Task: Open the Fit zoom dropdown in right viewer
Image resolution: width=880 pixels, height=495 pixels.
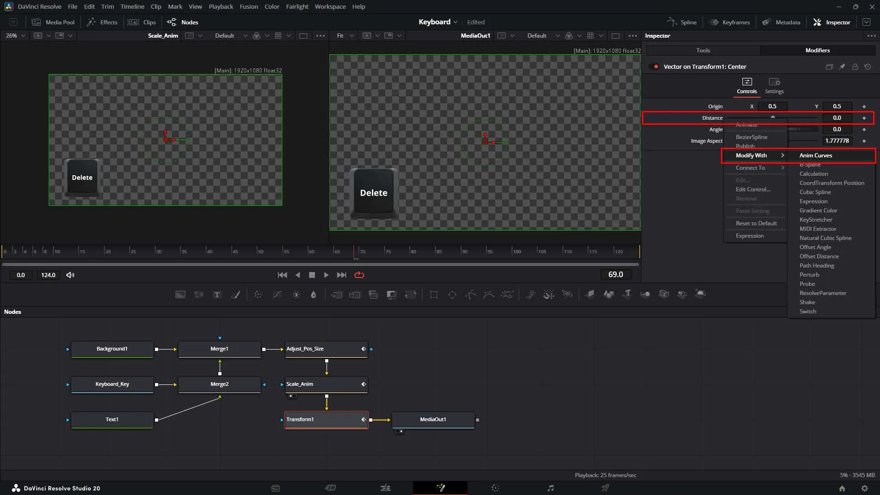Action: (x=345, y=35)
